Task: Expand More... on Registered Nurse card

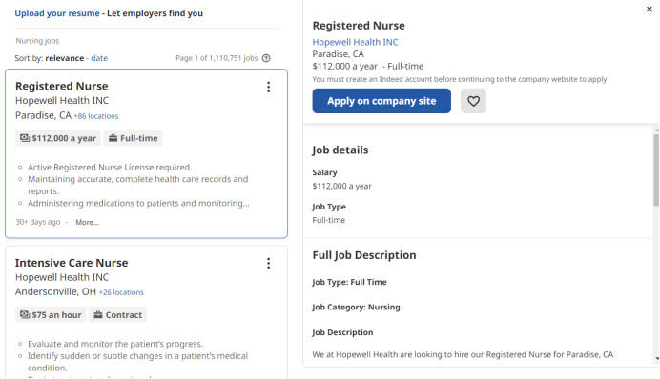Action: click(x=87, y=222)
